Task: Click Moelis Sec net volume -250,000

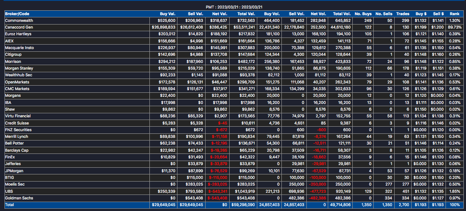Action: [x=318, y=185]
